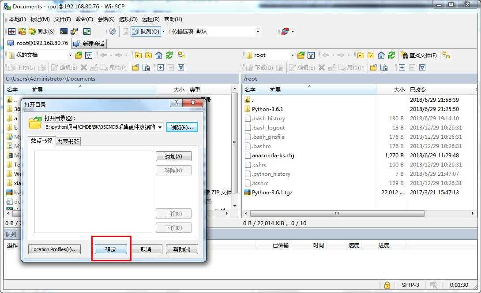This screenshot has height=293, width=481.
Task: Click the 新建会话 tab
Action: (89, 44)
